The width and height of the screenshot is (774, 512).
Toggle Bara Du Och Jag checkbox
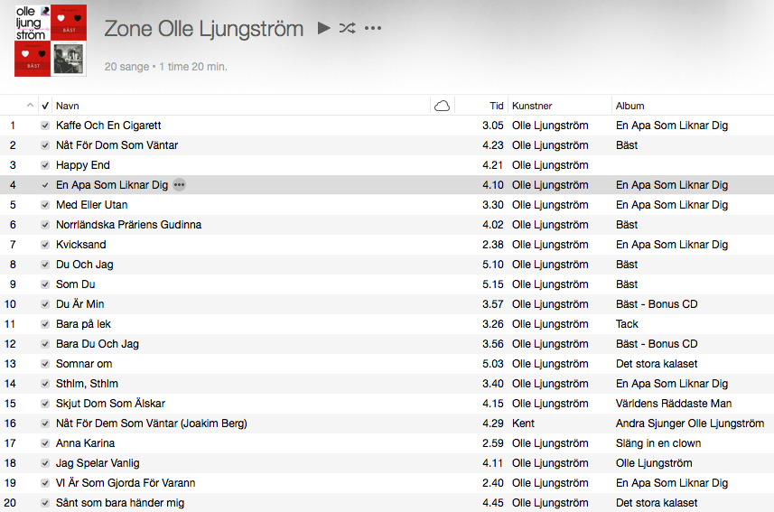(x=45, y=344)
